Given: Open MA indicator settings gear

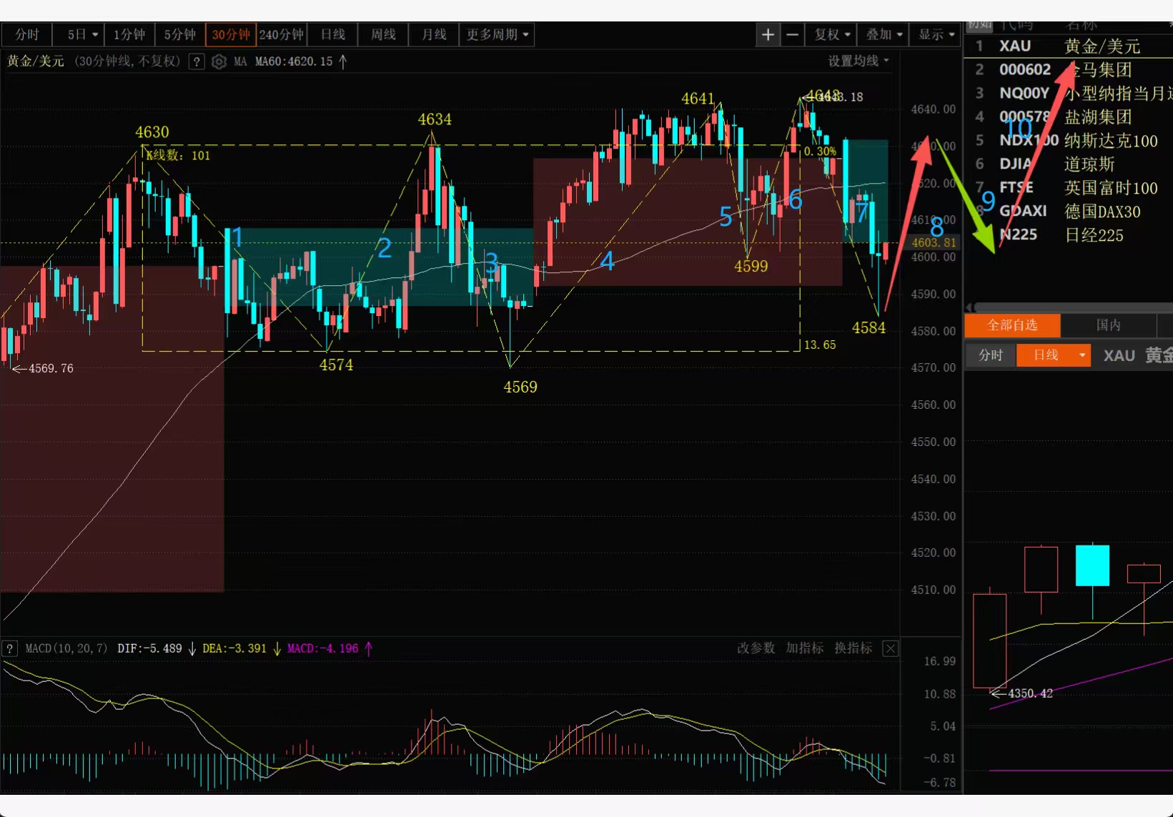Looking at the screenshot, I should coord(219,62).
